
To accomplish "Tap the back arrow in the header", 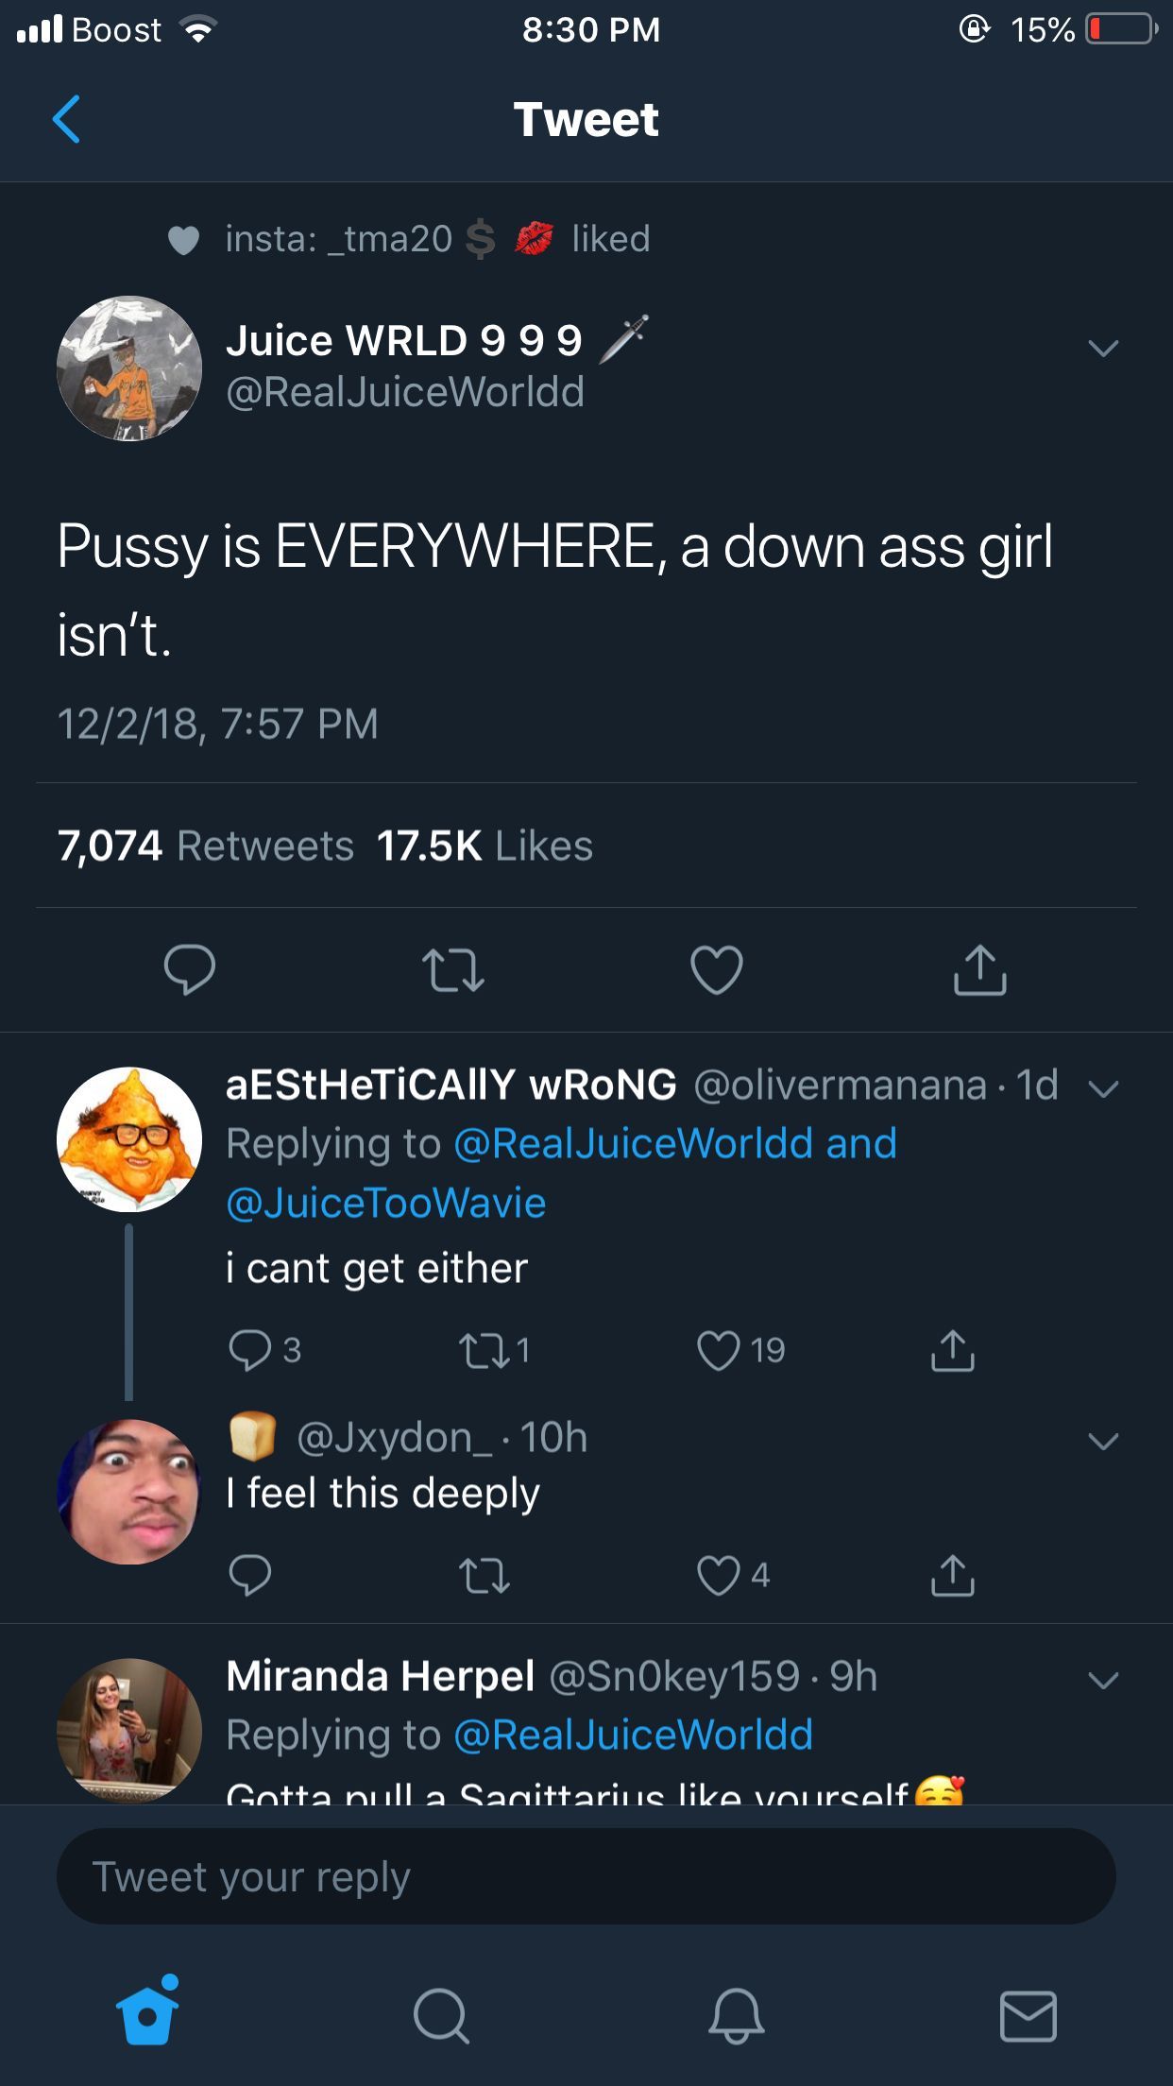I will [x=66, y=119].
